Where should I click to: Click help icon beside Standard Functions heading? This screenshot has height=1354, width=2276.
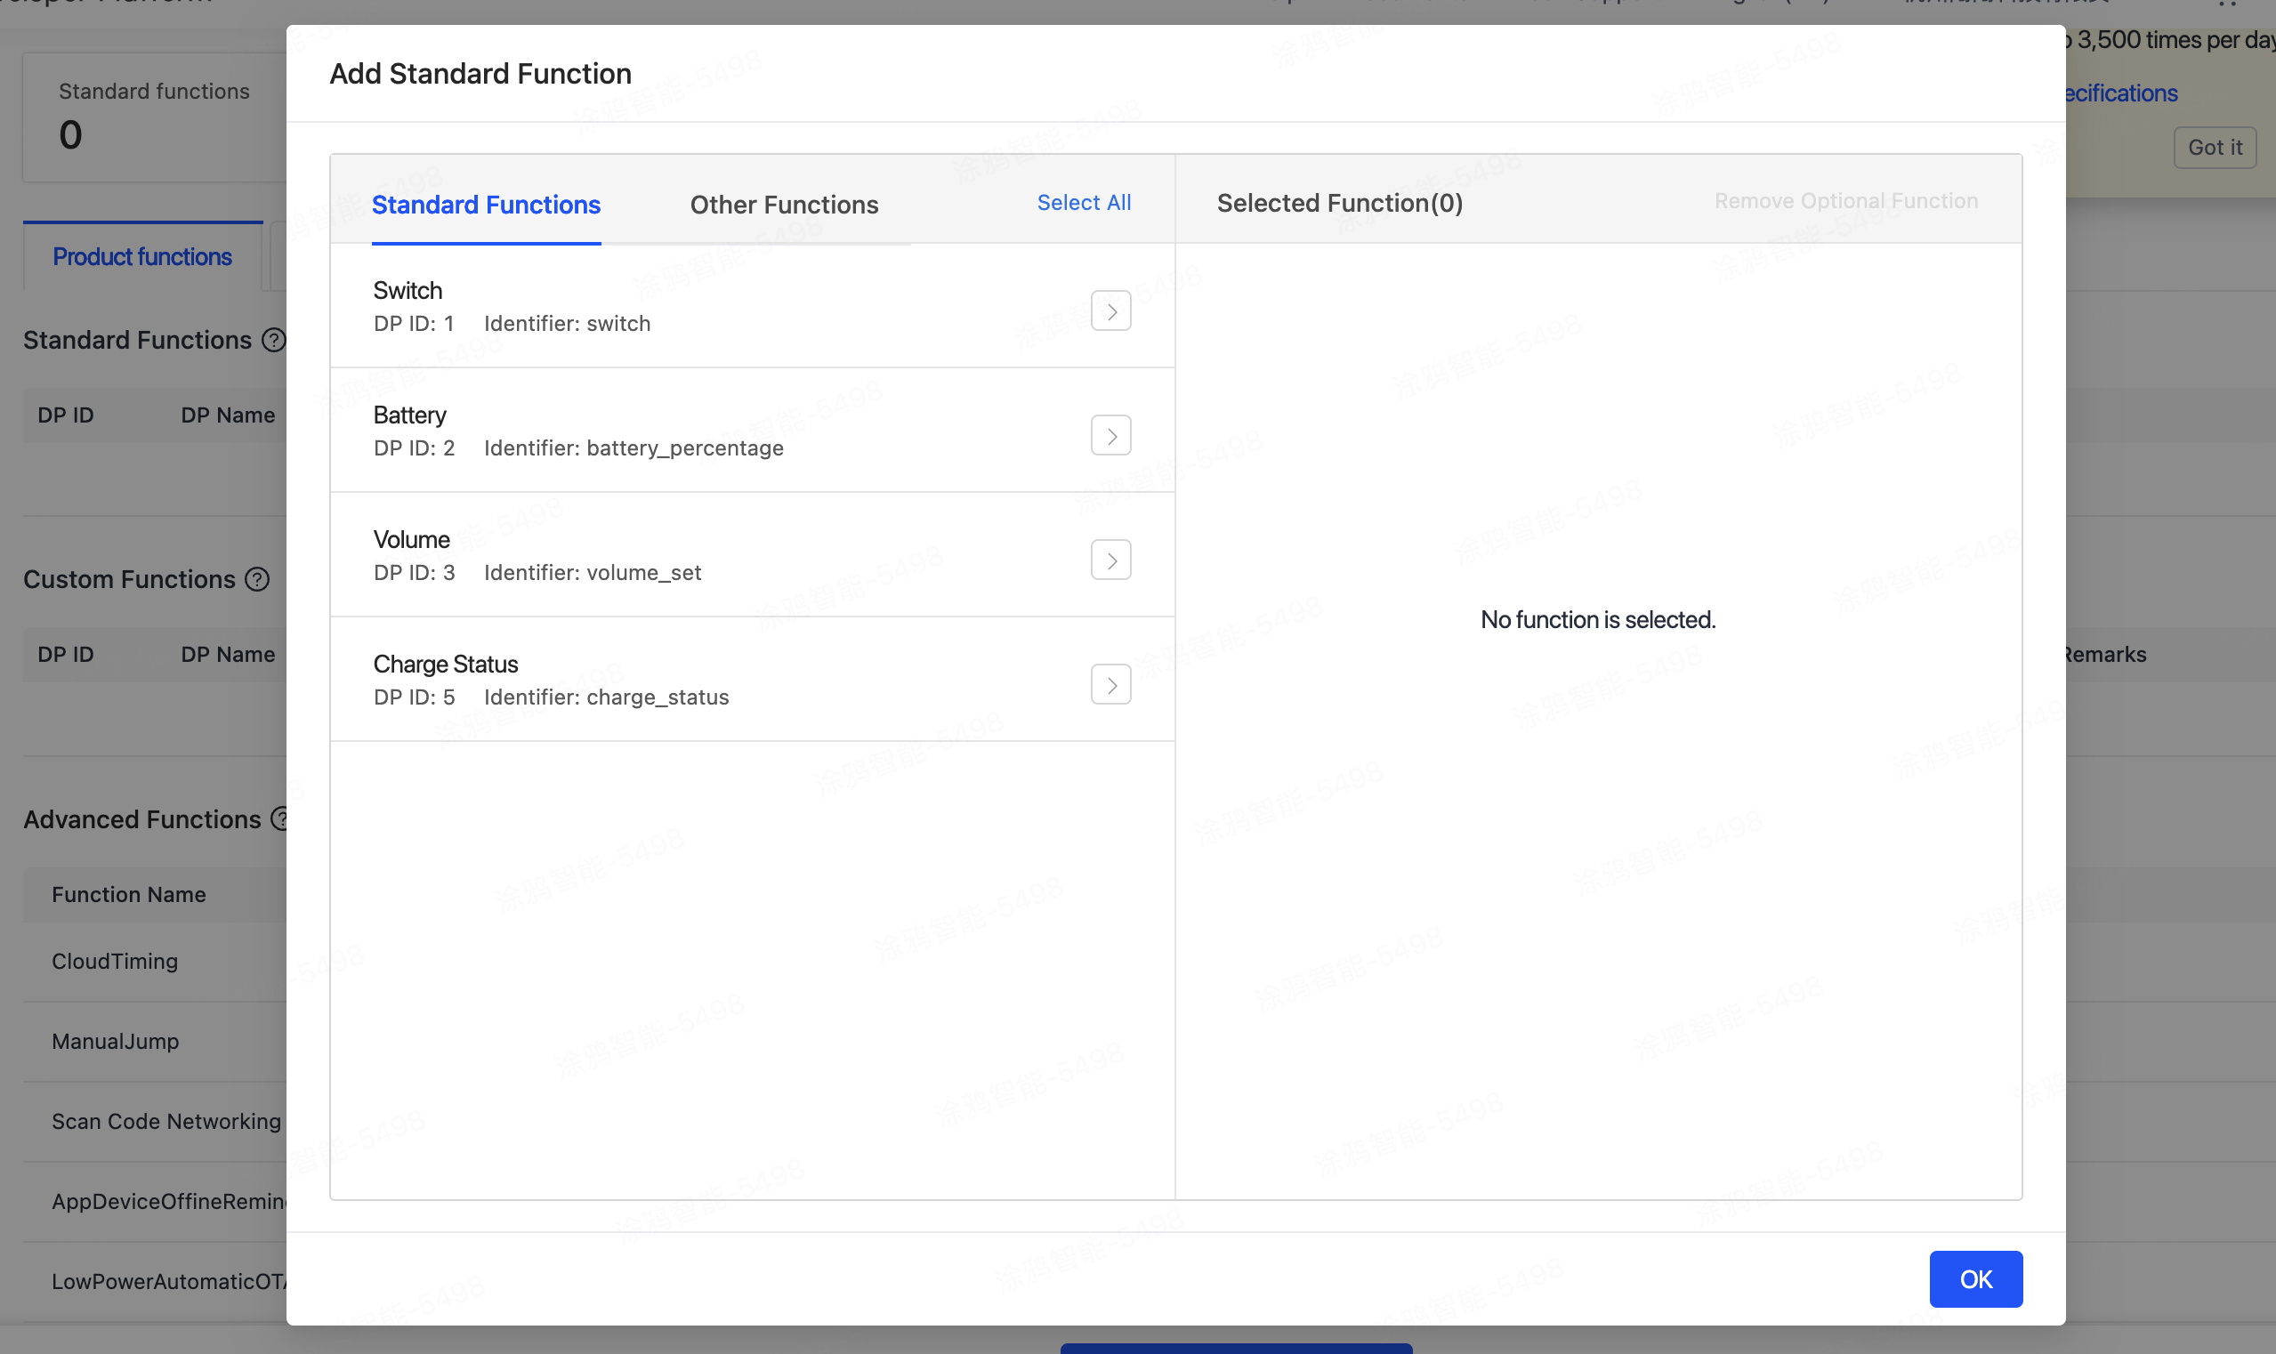click(x=274, y=341)
